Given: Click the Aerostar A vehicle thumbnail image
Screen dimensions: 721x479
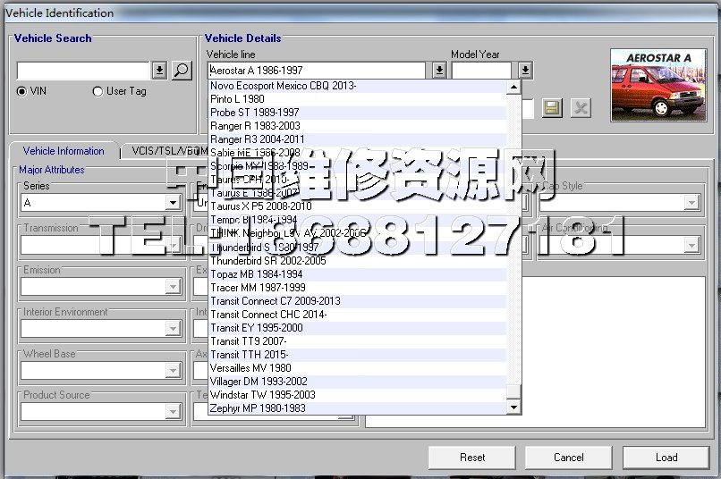Looking at the screenshot, I should pos(657,85).
